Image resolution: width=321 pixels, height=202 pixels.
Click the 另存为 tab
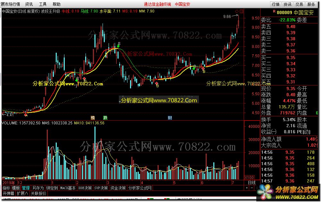[x=38, y=188]
